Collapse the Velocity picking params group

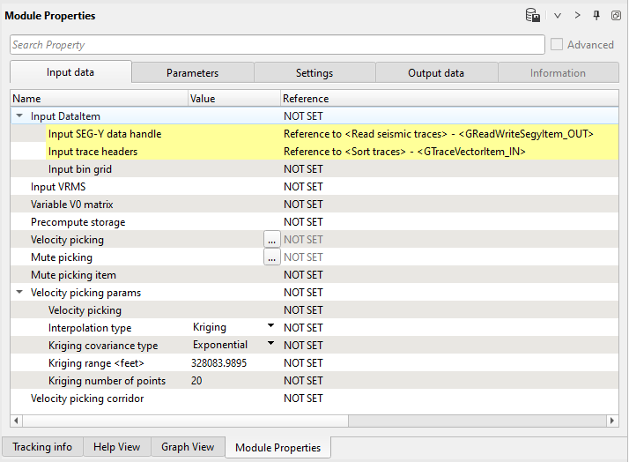19,292
